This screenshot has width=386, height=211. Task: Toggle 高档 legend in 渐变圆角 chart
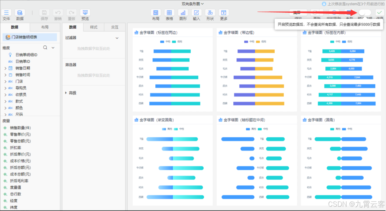pos(167,129)
